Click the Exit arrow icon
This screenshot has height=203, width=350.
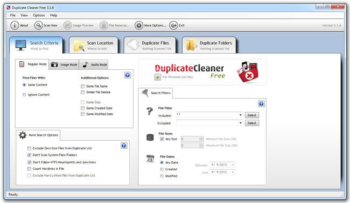click(173, 25)
